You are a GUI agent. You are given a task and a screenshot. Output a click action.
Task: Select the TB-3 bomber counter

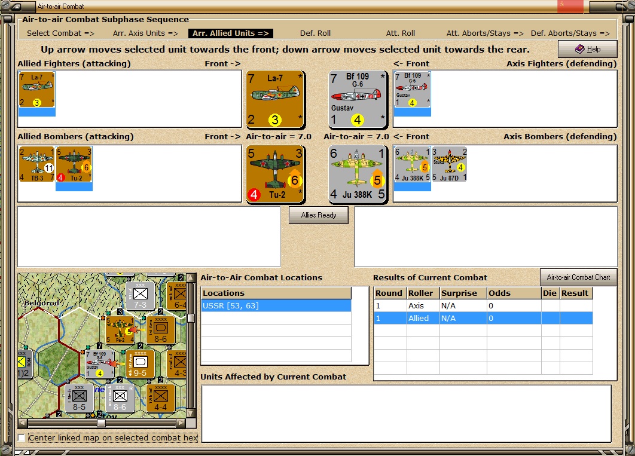pos(37,164)
